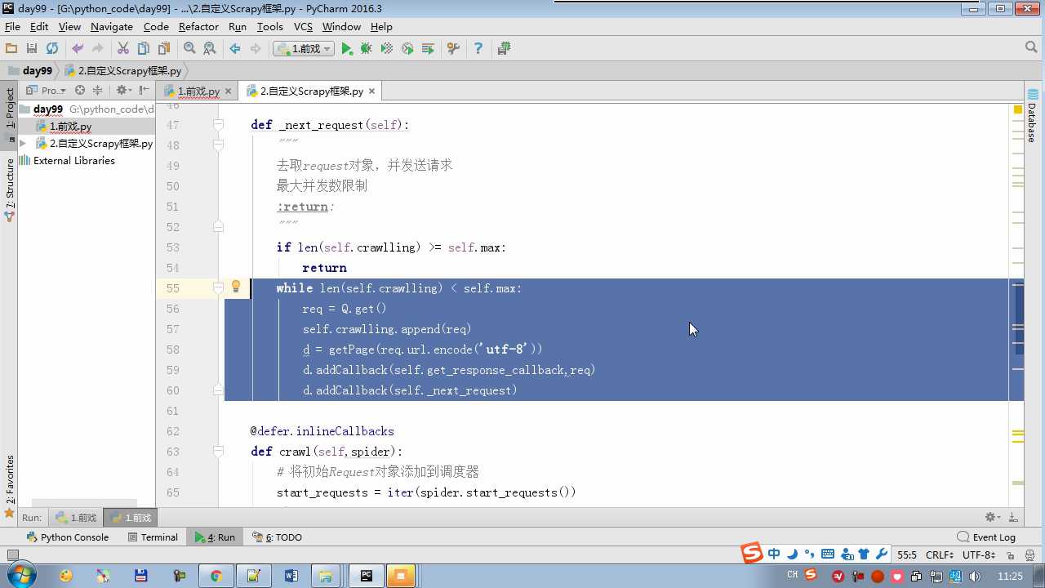Toggle the read-only lock in status bar
Image resolution: width=1045 pixels, height=588 pixels.
(1009, 555)
